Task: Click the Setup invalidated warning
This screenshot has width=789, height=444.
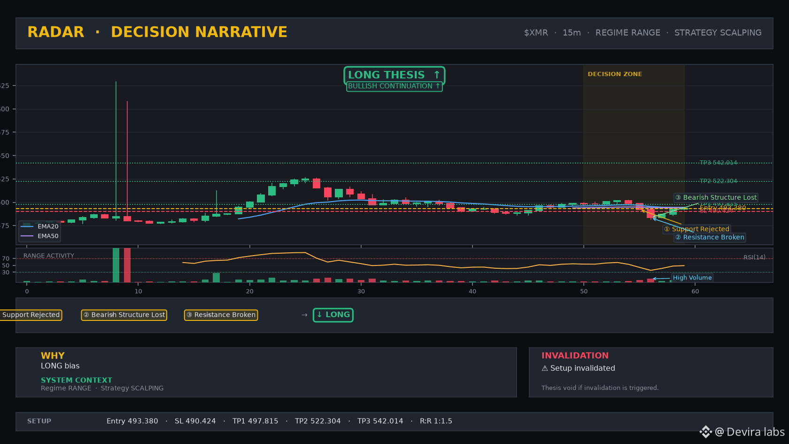Action: (x=578, y=368)
